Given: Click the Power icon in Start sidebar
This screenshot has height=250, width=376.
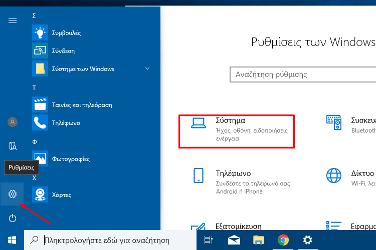Looking at the screenshot, I should tap(13, 218).
